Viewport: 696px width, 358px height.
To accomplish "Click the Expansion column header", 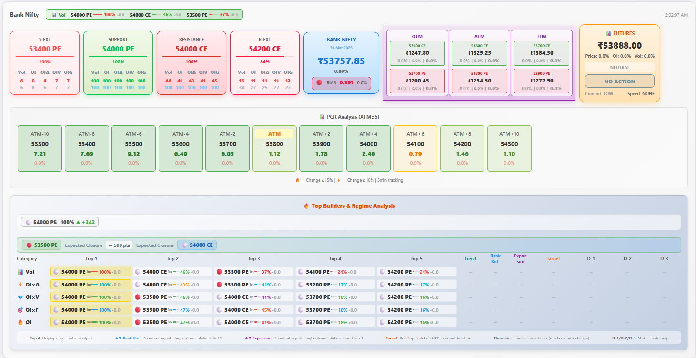I will (521, 259).
